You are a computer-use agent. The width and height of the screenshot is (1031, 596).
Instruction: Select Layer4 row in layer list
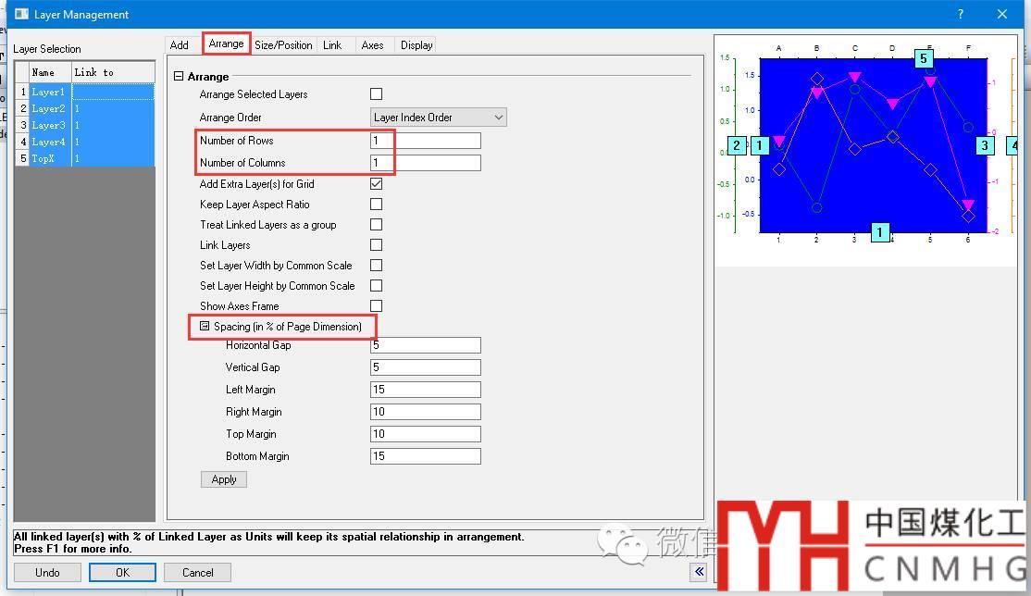[x=85, y=142]
